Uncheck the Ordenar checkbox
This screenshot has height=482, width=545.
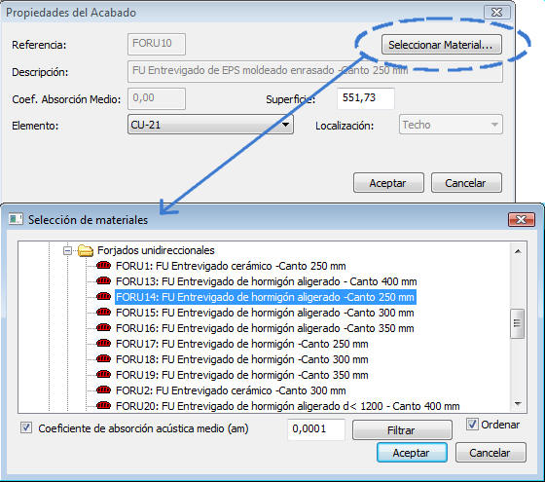(x=472, y=424)
